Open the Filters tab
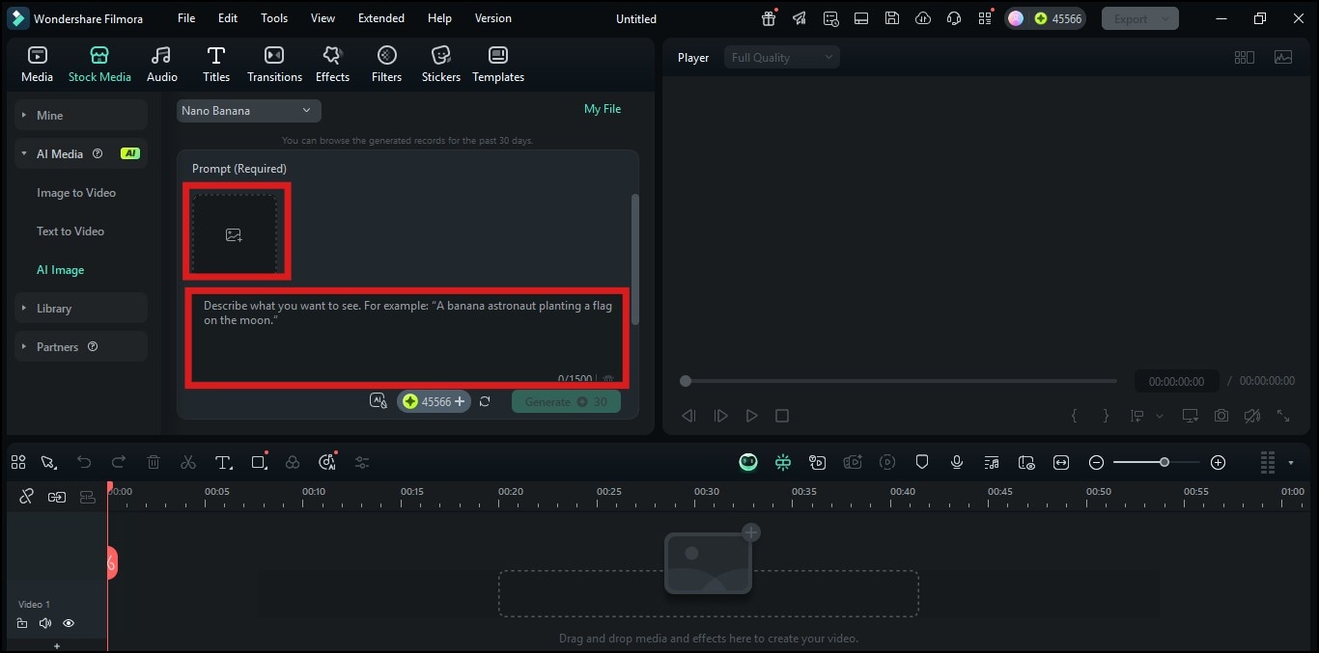Viewport: 1319px width, 653px height. coord(386,65)
